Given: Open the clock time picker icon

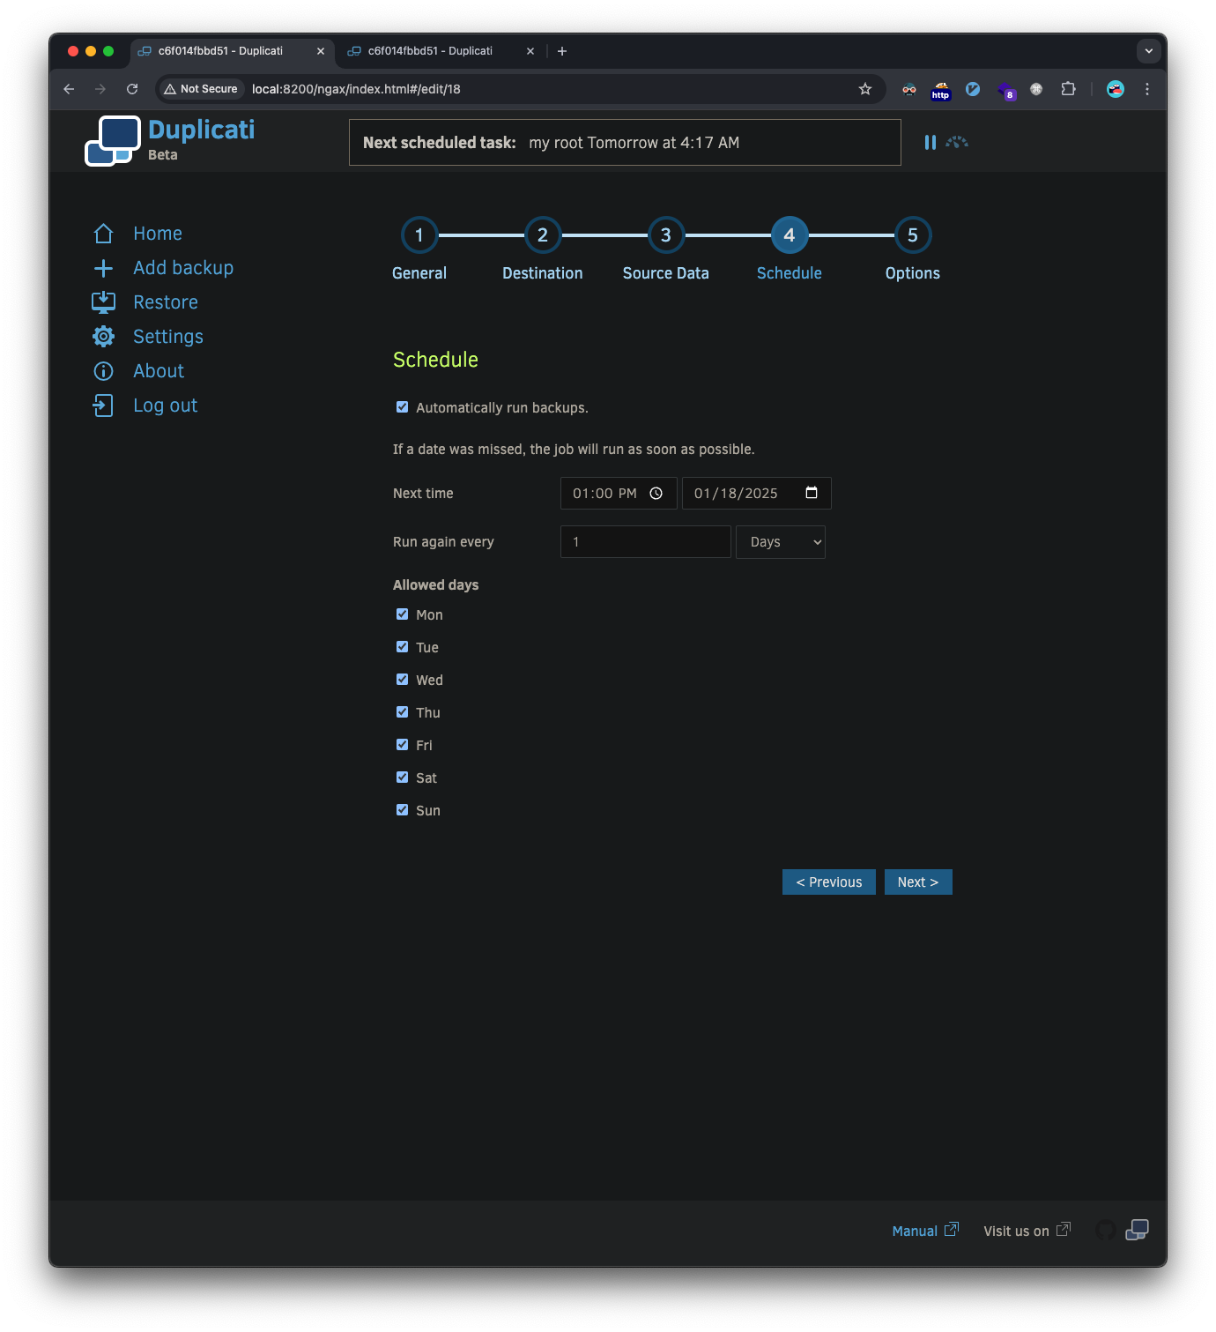Looking at the screenshot, I should click(656, 494).
